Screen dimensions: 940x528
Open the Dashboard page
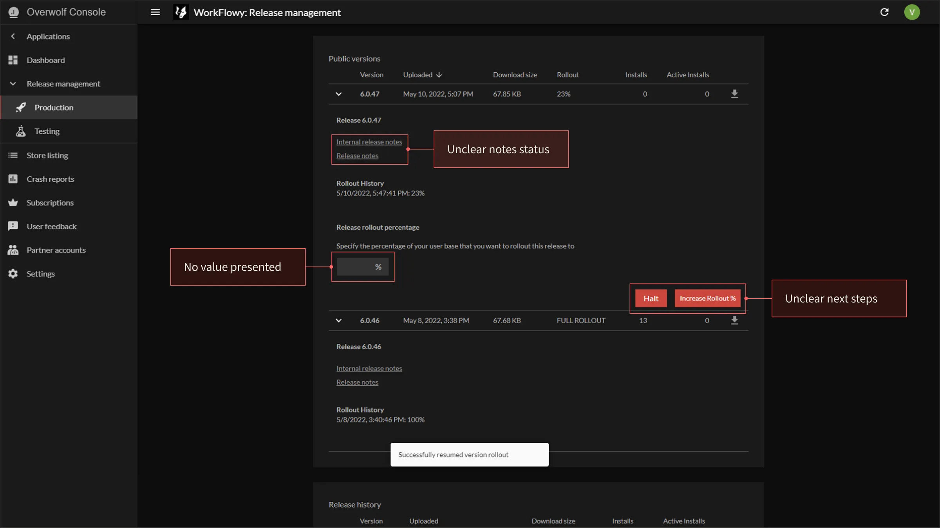tap(45, 60)
